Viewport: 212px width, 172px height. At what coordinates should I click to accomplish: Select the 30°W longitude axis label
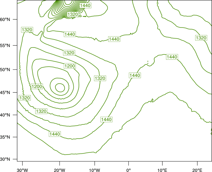(x=23, y=170)
